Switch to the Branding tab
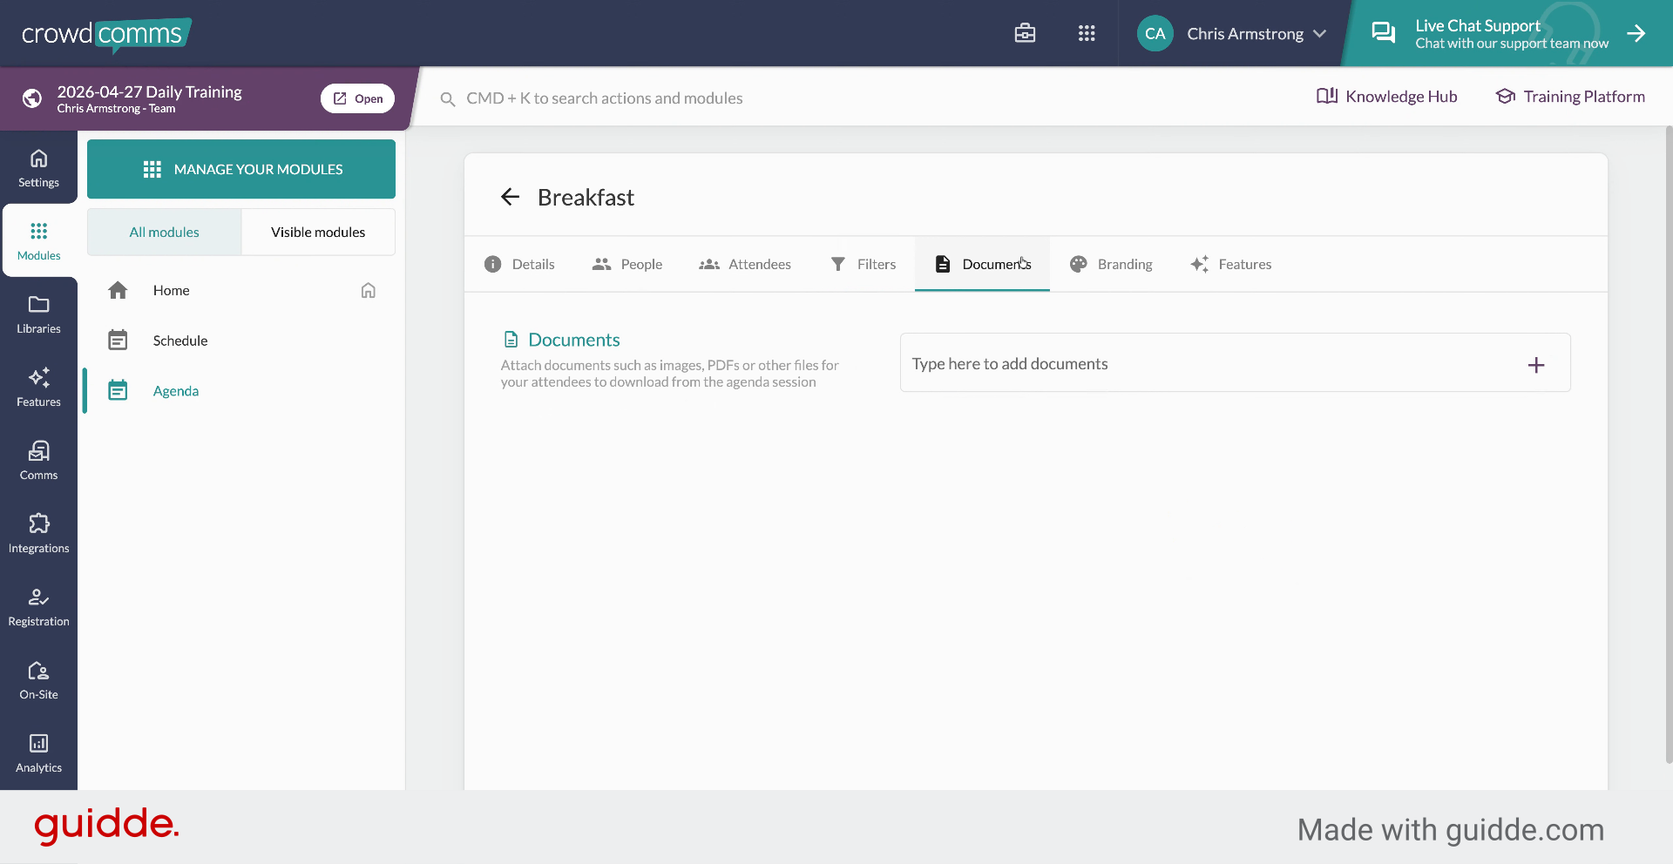The width and height of the screenshot is (1673, 864). point(1111,264)
